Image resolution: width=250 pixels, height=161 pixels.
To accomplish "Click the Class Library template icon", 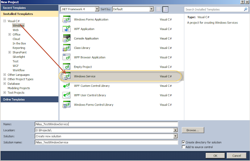I will coord(67,48).
